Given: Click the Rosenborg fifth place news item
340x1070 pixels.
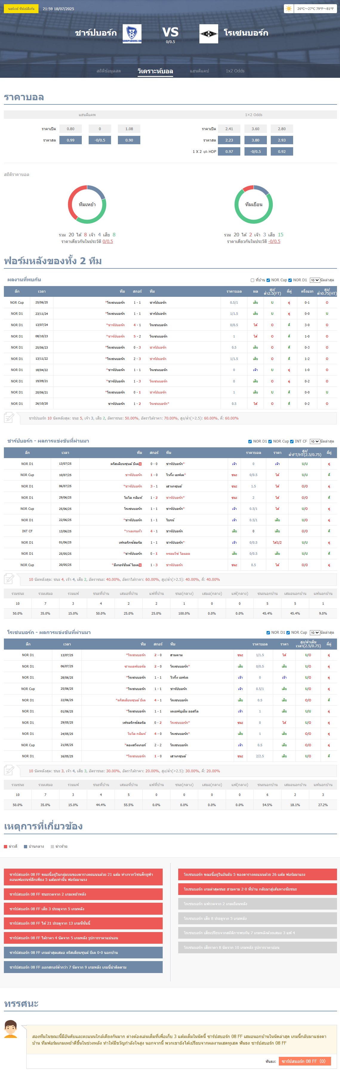Looking at the screenshot, I should coord(258,874).
